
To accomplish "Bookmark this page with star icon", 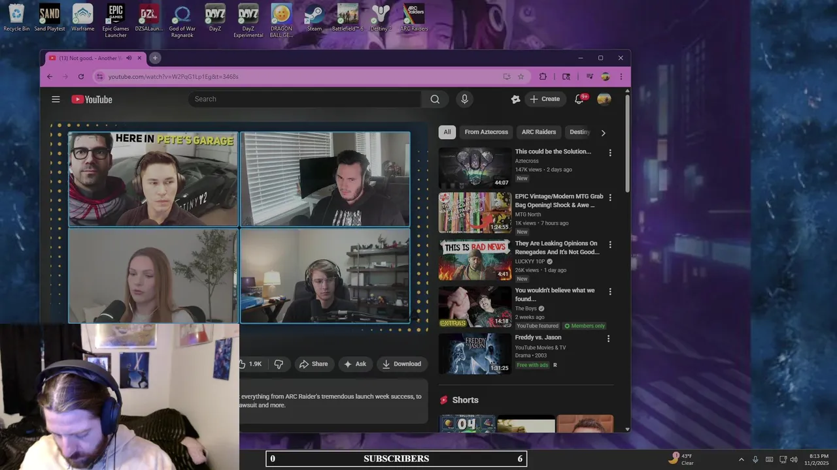I will coord(521,76).
